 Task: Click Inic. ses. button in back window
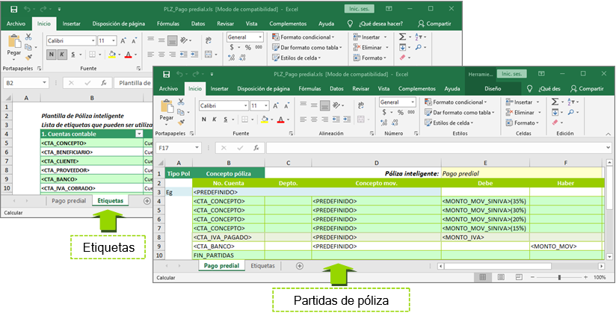pyautogui.click(x=359, y=9)
